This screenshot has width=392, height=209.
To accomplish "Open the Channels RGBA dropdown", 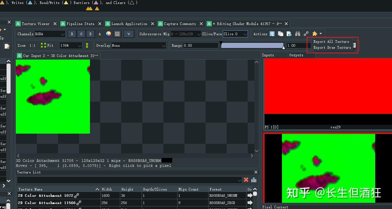I will click(x=50, y=34).
